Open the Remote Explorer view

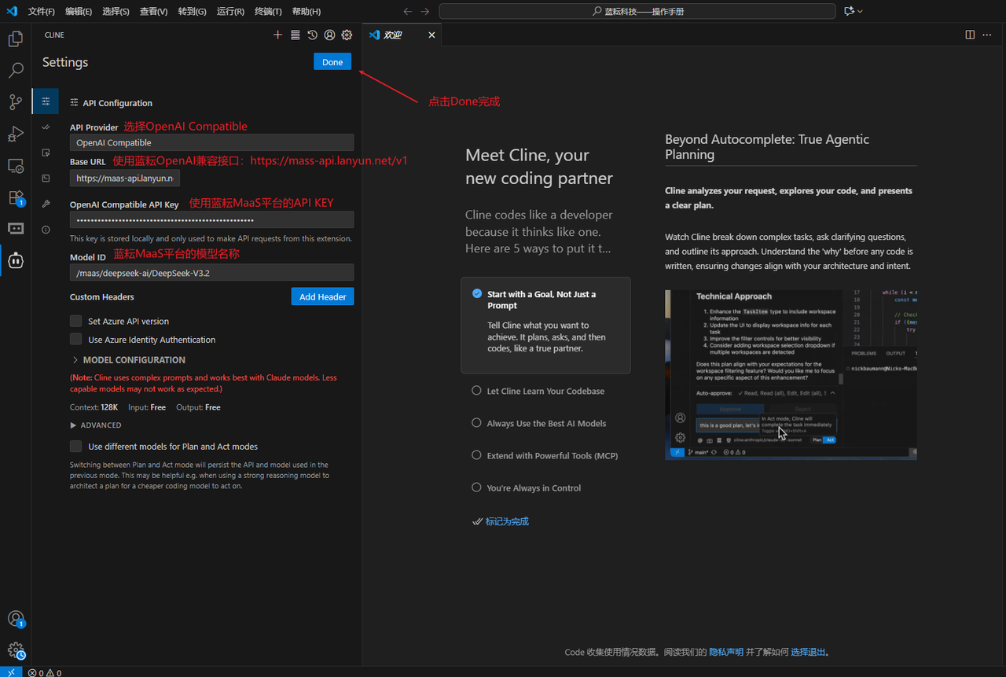pyautogui.click(x=16, y=166)
